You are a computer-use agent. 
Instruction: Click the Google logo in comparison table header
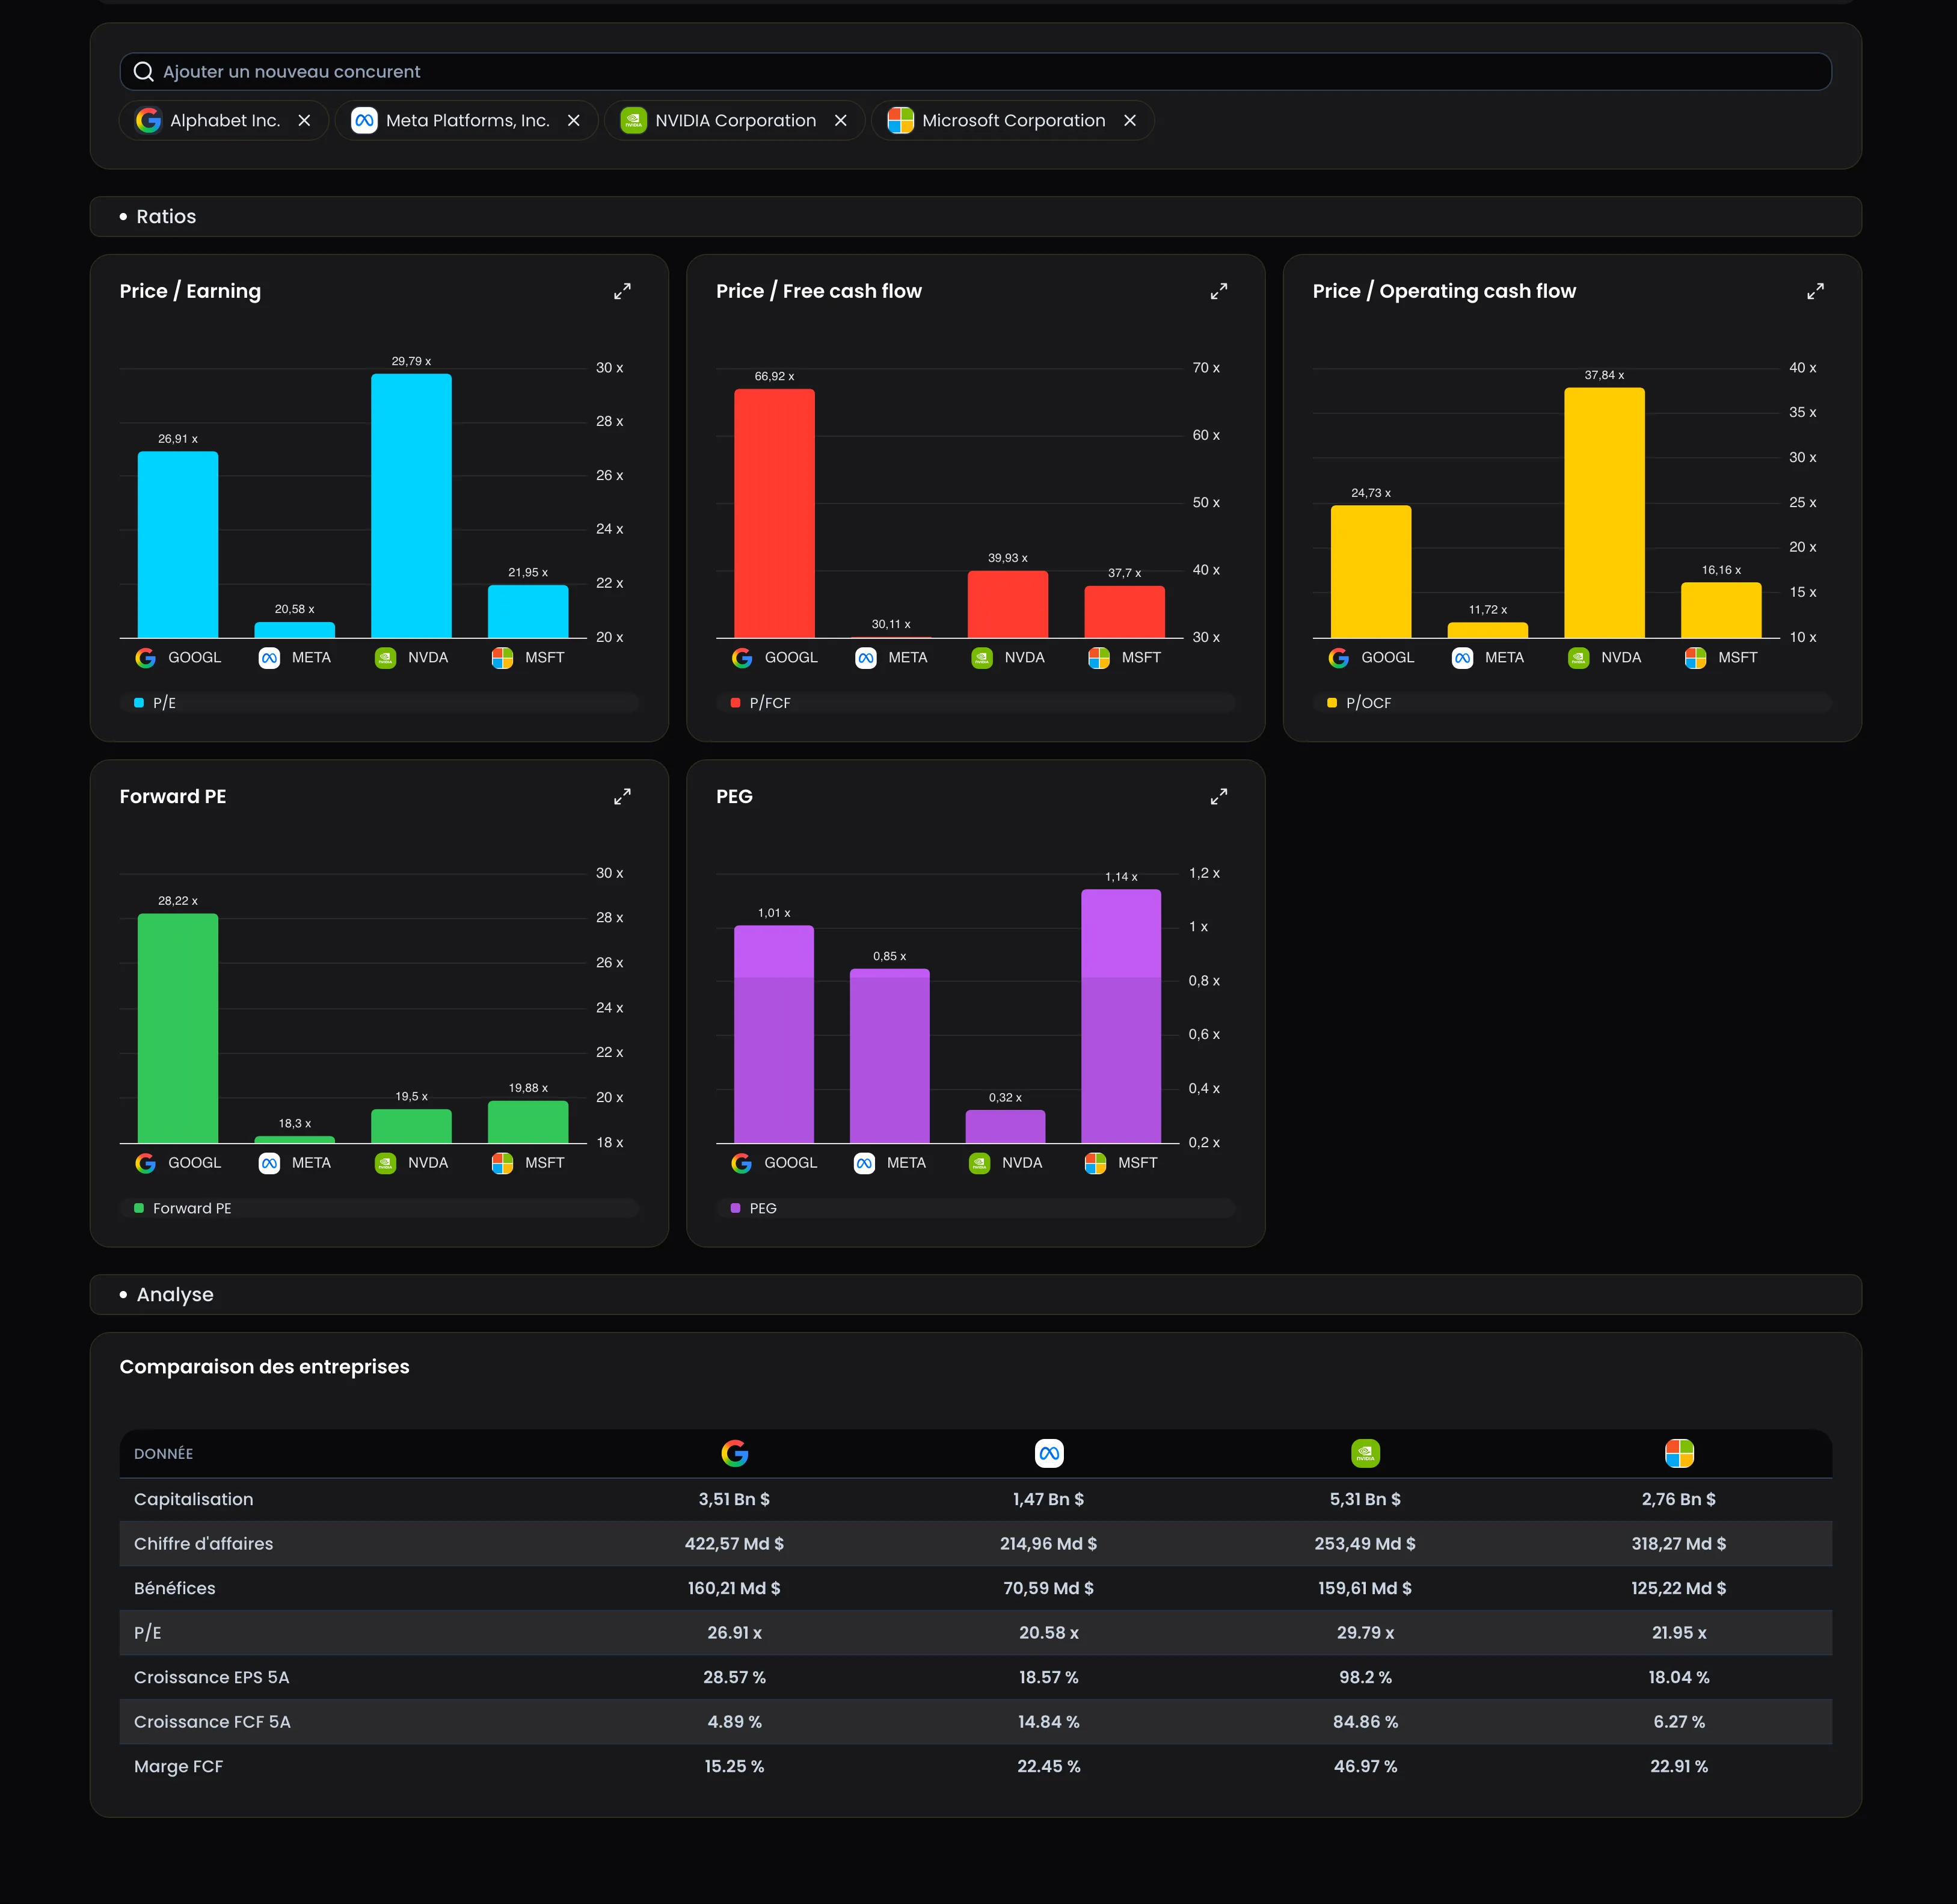click(734, 1453)
